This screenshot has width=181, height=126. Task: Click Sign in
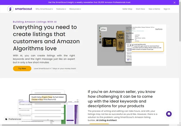pyautogui.click(x=167, y=9)
